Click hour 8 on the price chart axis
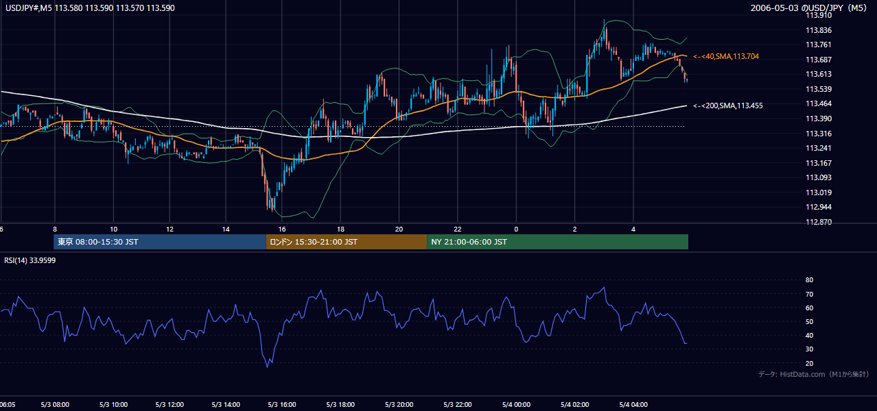 pyautogui.click(x=54, y=229)
